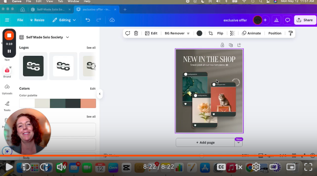Select the peach flower photo
317x176 pixels.
pos(205,110)
